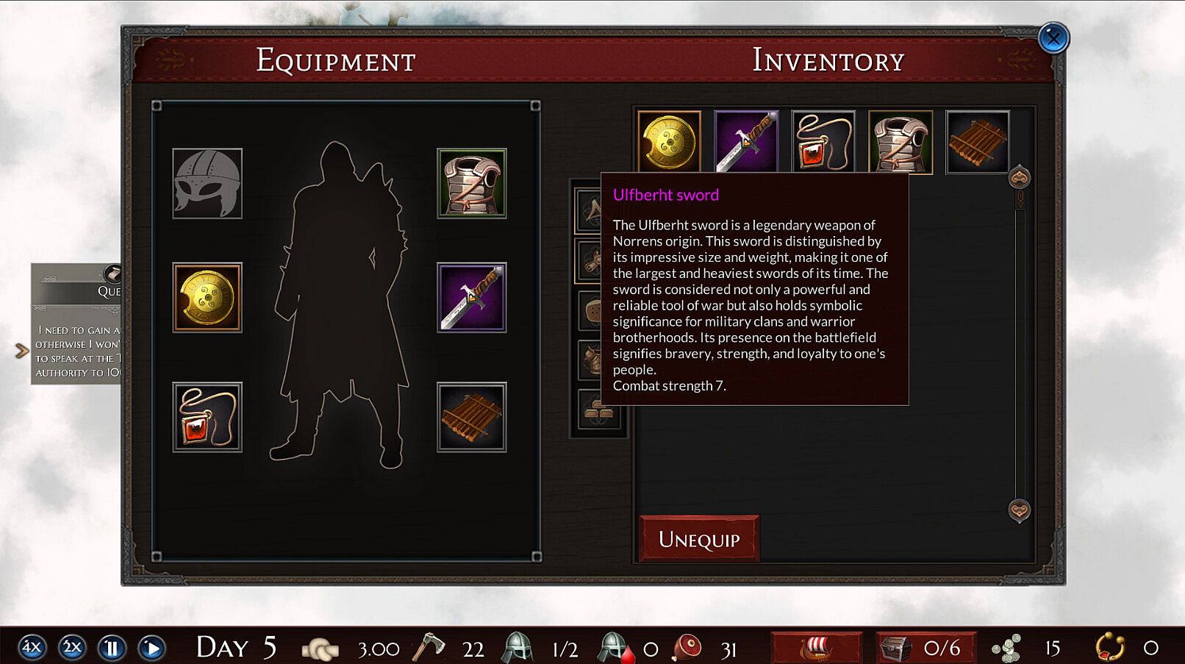Click the Unequip button

(699, 539)
